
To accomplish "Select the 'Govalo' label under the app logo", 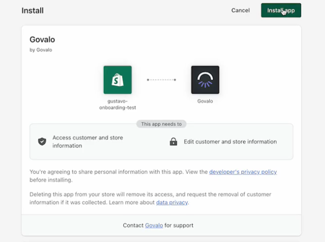I will coord(205,101).
